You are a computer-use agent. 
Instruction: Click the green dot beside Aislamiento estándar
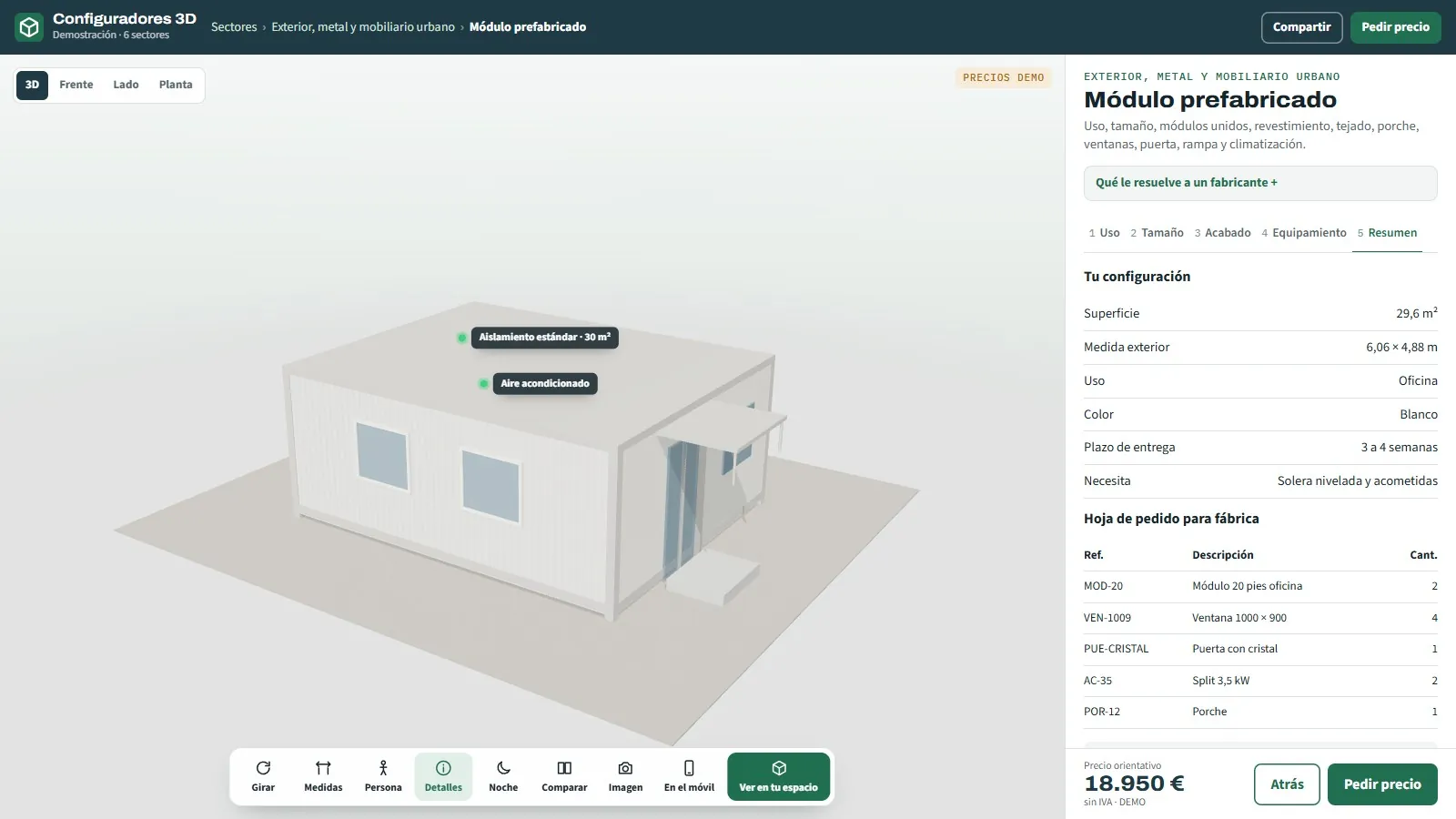point(462,338)
